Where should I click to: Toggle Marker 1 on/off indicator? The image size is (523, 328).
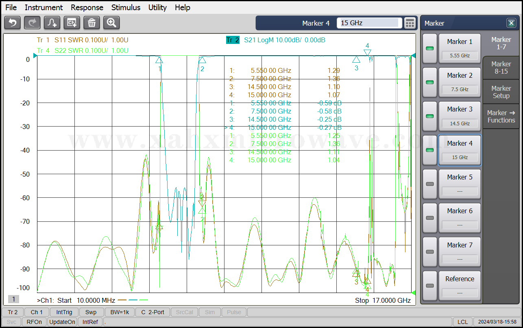click(429, 48)
